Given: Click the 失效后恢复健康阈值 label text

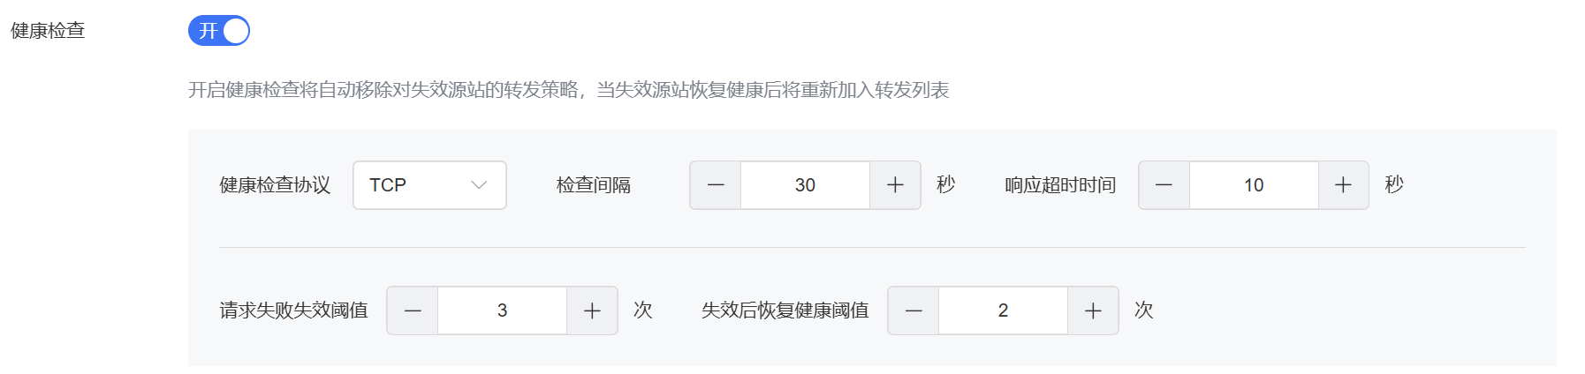Looking at the screenshot, I should [x=785, y=310].
